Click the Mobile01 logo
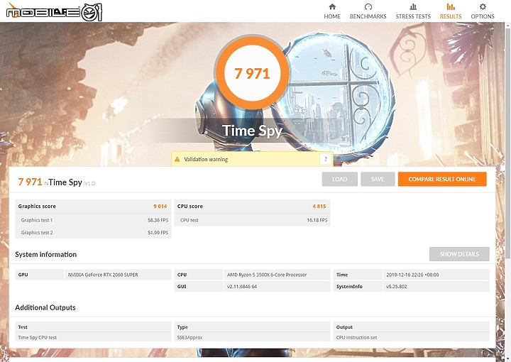The width and height of the screenshot is (511, 362). [x=55, y=12]
